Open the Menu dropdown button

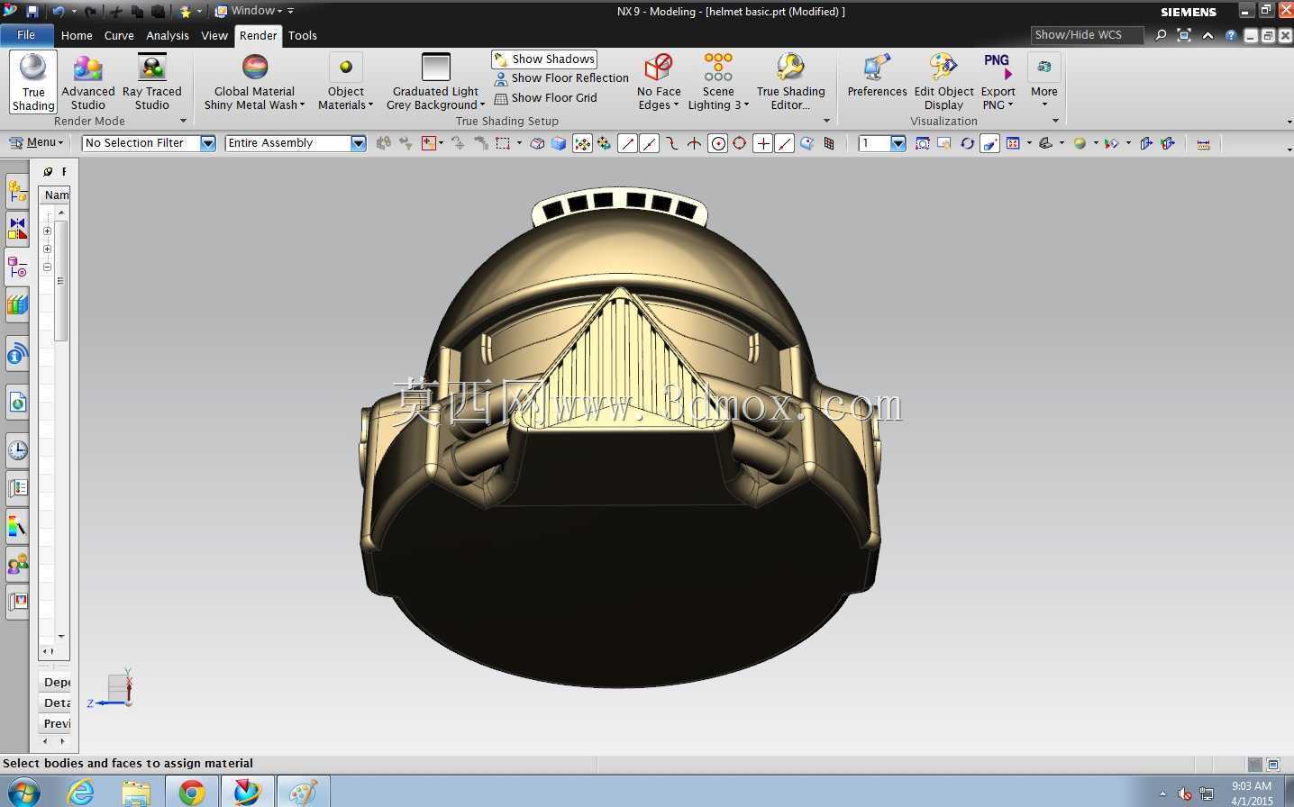pos(36,142)
